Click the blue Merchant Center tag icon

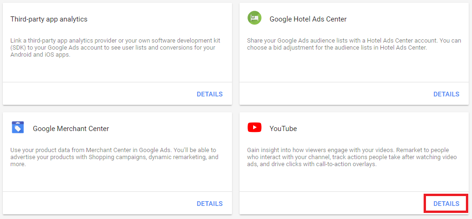tap(18, 127)
